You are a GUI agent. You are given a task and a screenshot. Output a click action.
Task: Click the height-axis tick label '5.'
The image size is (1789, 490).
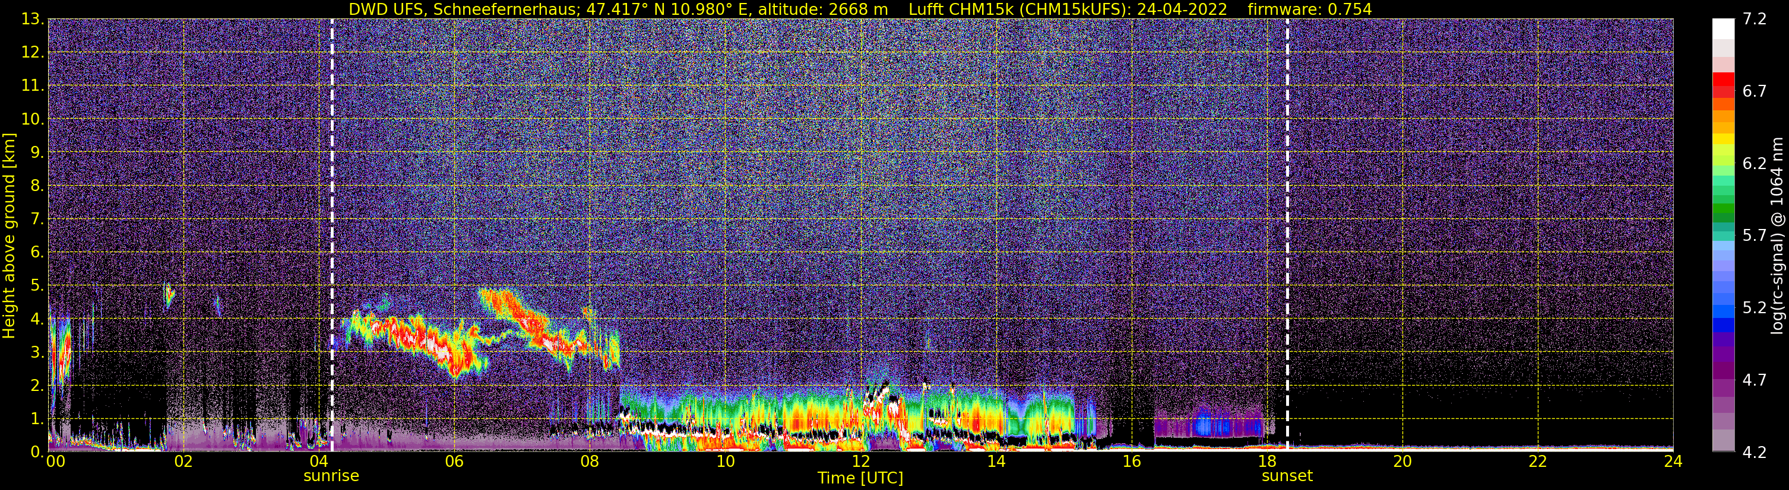[37, 285]
